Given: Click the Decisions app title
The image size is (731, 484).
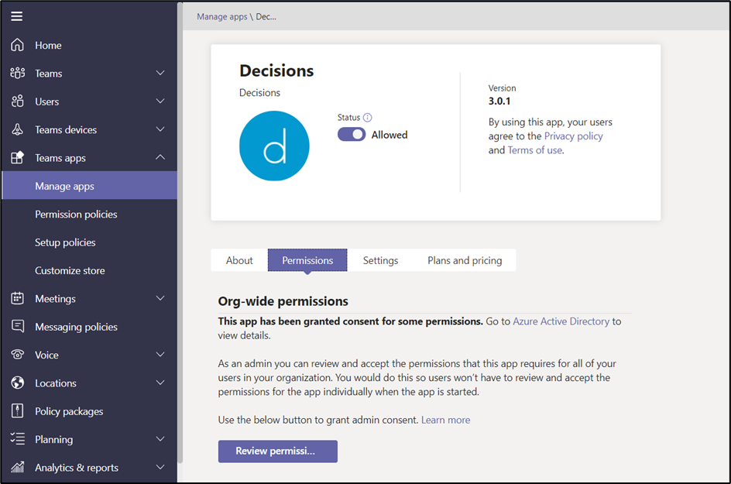Looking at the screenshot, I should 276,71.
